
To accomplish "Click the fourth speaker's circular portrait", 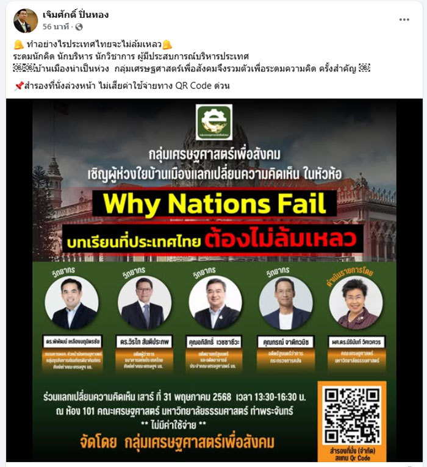I will coord(285,302).
